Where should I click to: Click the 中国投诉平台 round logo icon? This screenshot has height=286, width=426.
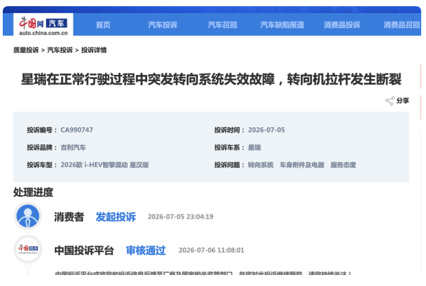(27, 250)
